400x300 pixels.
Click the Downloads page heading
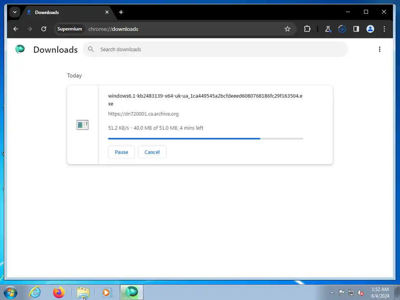point(55,50)
